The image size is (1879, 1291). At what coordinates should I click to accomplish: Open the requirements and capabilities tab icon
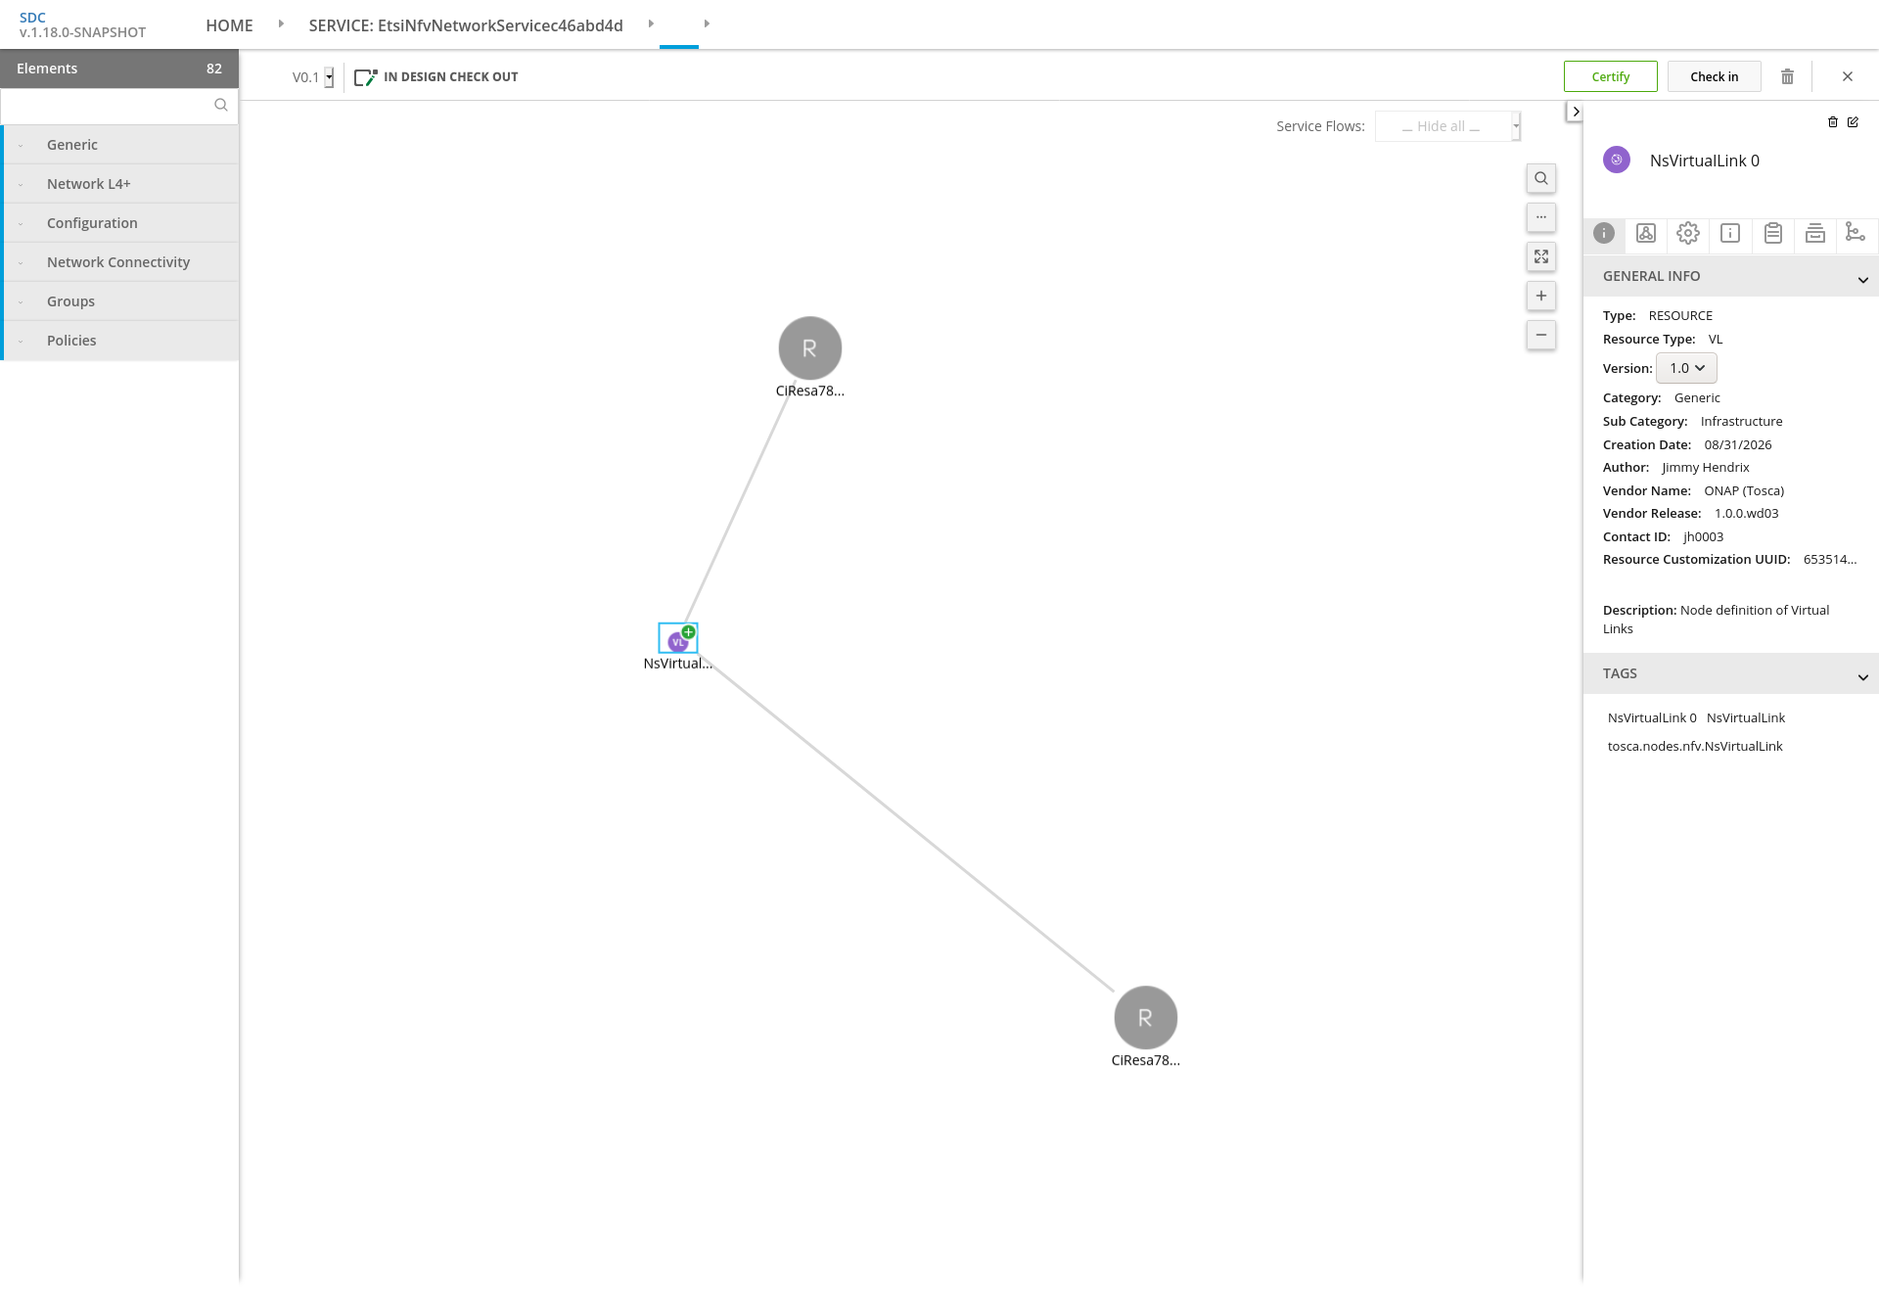(x=1855, y=233)
